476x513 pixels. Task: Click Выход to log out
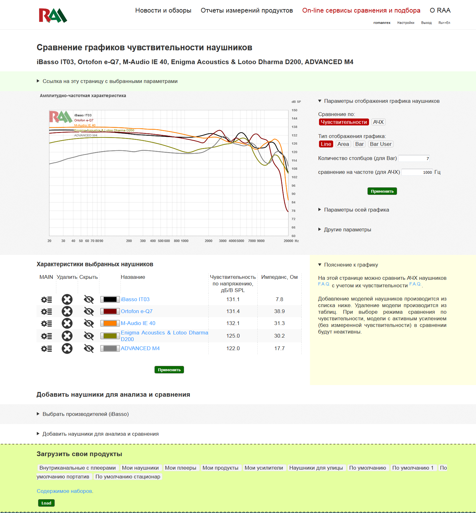coord(426,23)
